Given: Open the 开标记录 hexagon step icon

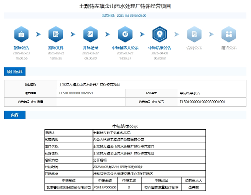Looking at the screenshot, I should coord(90,34).
